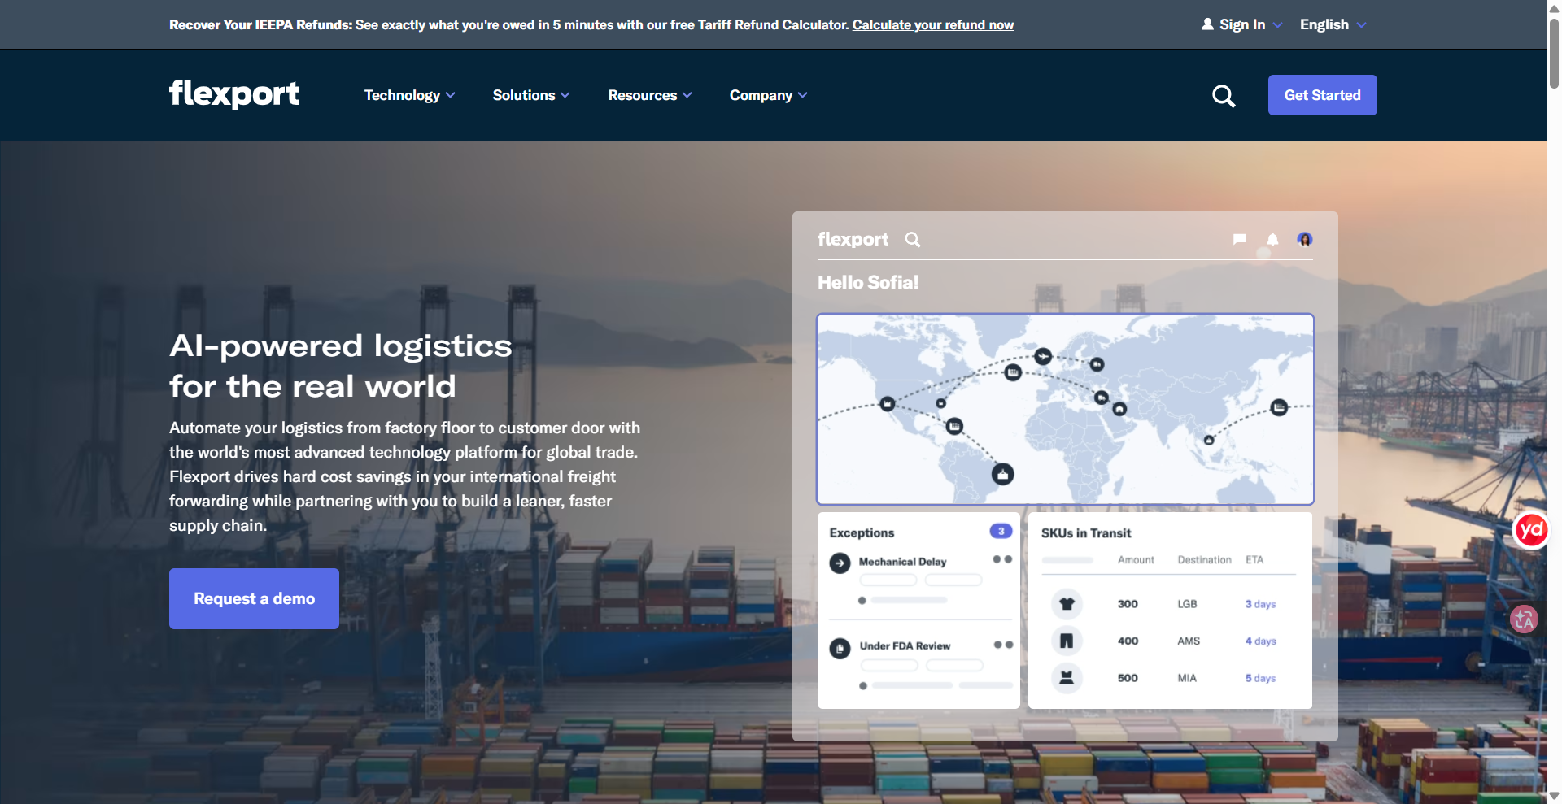Click the AMS destination cell
The width and height of the screenshot is (1562, 804).
pyautogui.click(x=1189, y=641)
